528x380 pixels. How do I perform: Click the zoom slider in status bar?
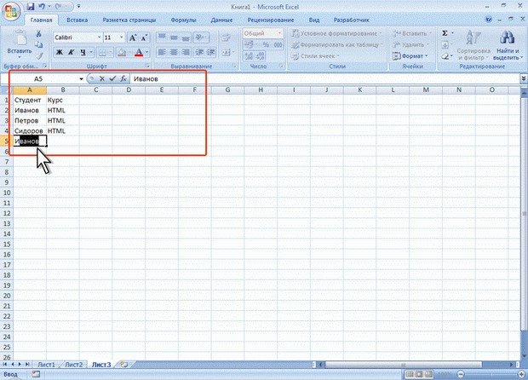(491, 374)
